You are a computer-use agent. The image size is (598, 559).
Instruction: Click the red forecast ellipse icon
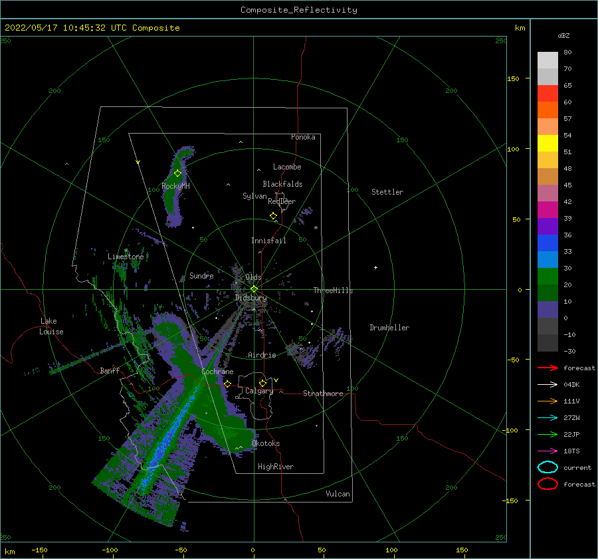548,484
